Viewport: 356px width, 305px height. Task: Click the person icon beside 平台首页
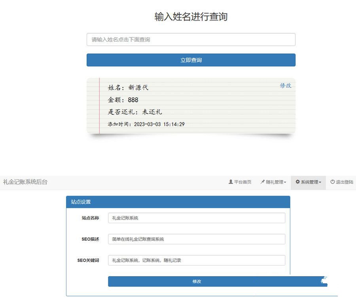point(230,182)
